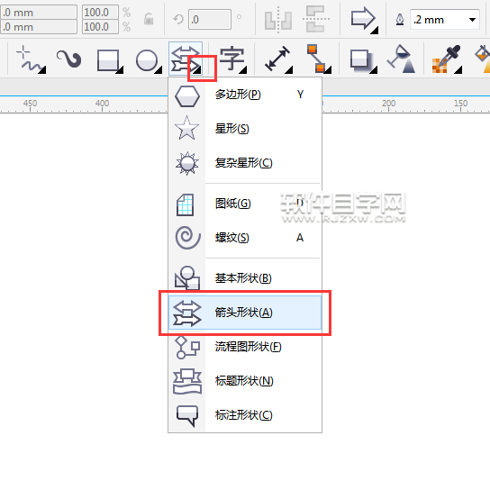Click the rotation angle field
The image size is (490, 481).
point(210,20)
